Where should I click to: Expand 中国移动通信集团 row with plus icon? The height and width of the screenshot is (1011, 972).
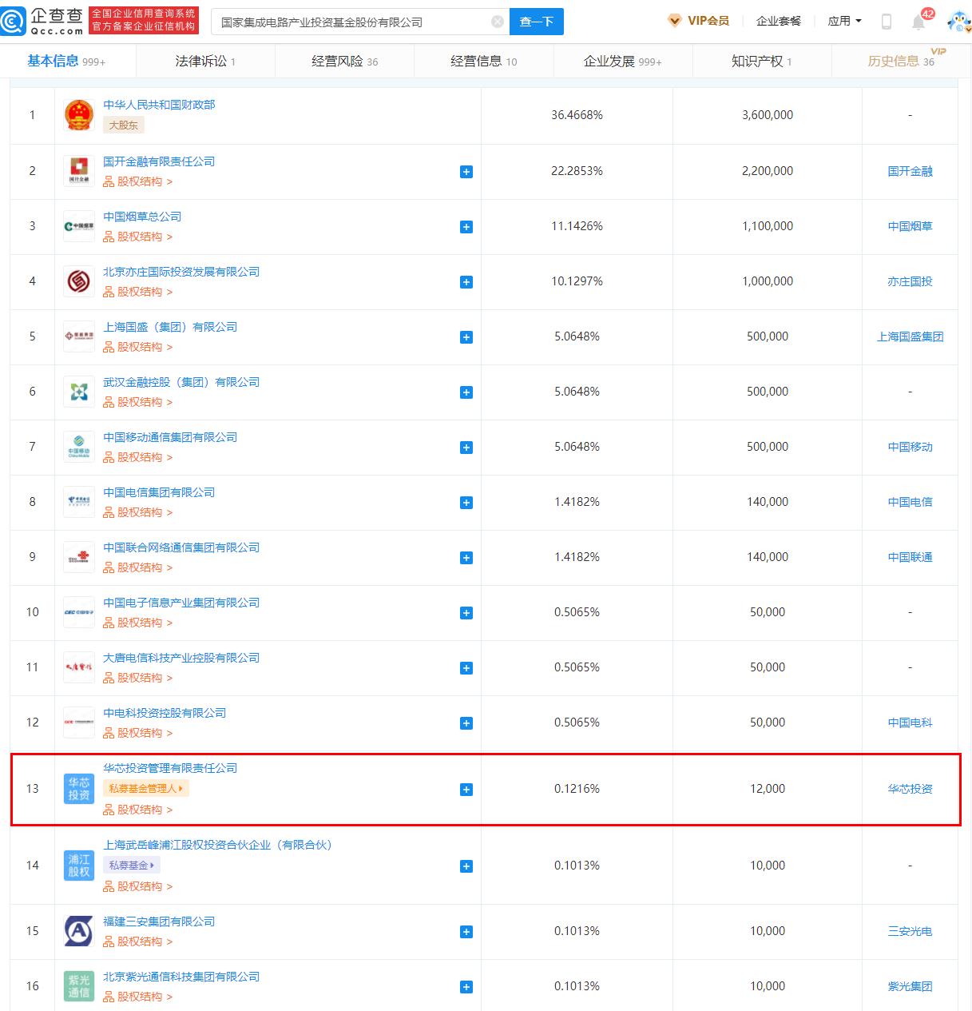click(x=466, y=448)
